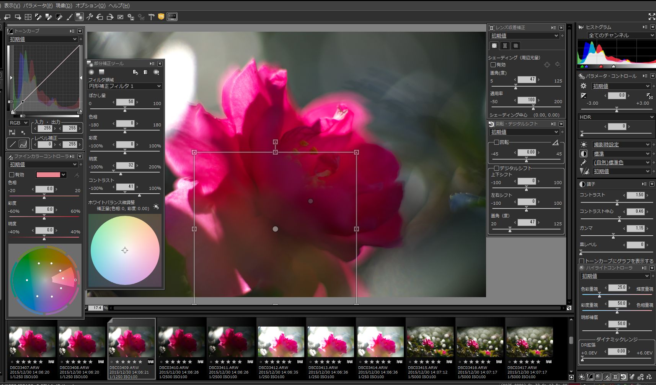Click the checkmark mark icon in the toolbar
656x385 pixels.
click(121, 17)
